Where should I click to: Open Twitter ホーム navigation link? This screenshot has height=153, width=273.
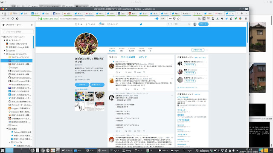[x=78, y=24]
